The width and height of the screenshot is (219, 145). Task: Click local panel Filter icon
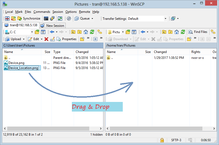[43, 32]
